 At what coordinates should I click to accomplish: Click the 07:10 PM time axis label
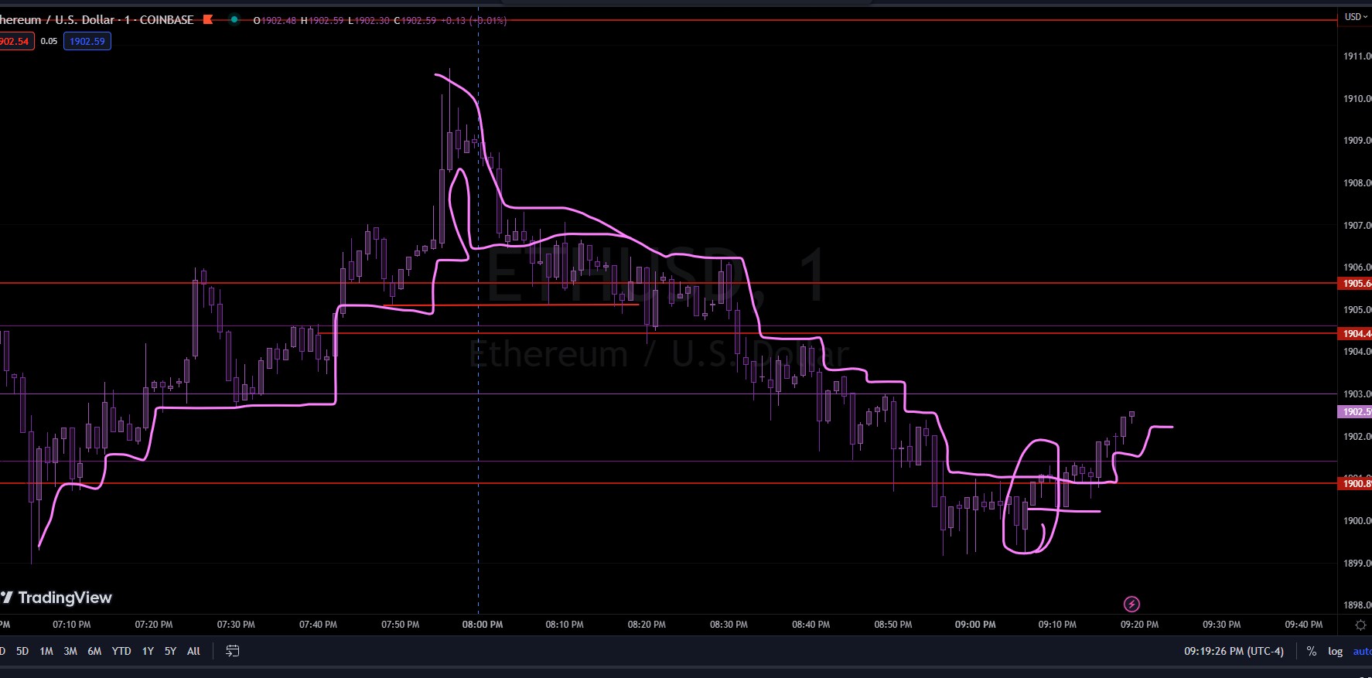71,624
